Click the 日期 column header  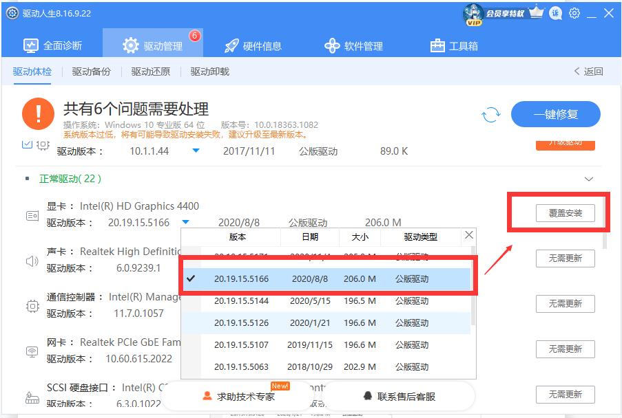click(310, 237)
